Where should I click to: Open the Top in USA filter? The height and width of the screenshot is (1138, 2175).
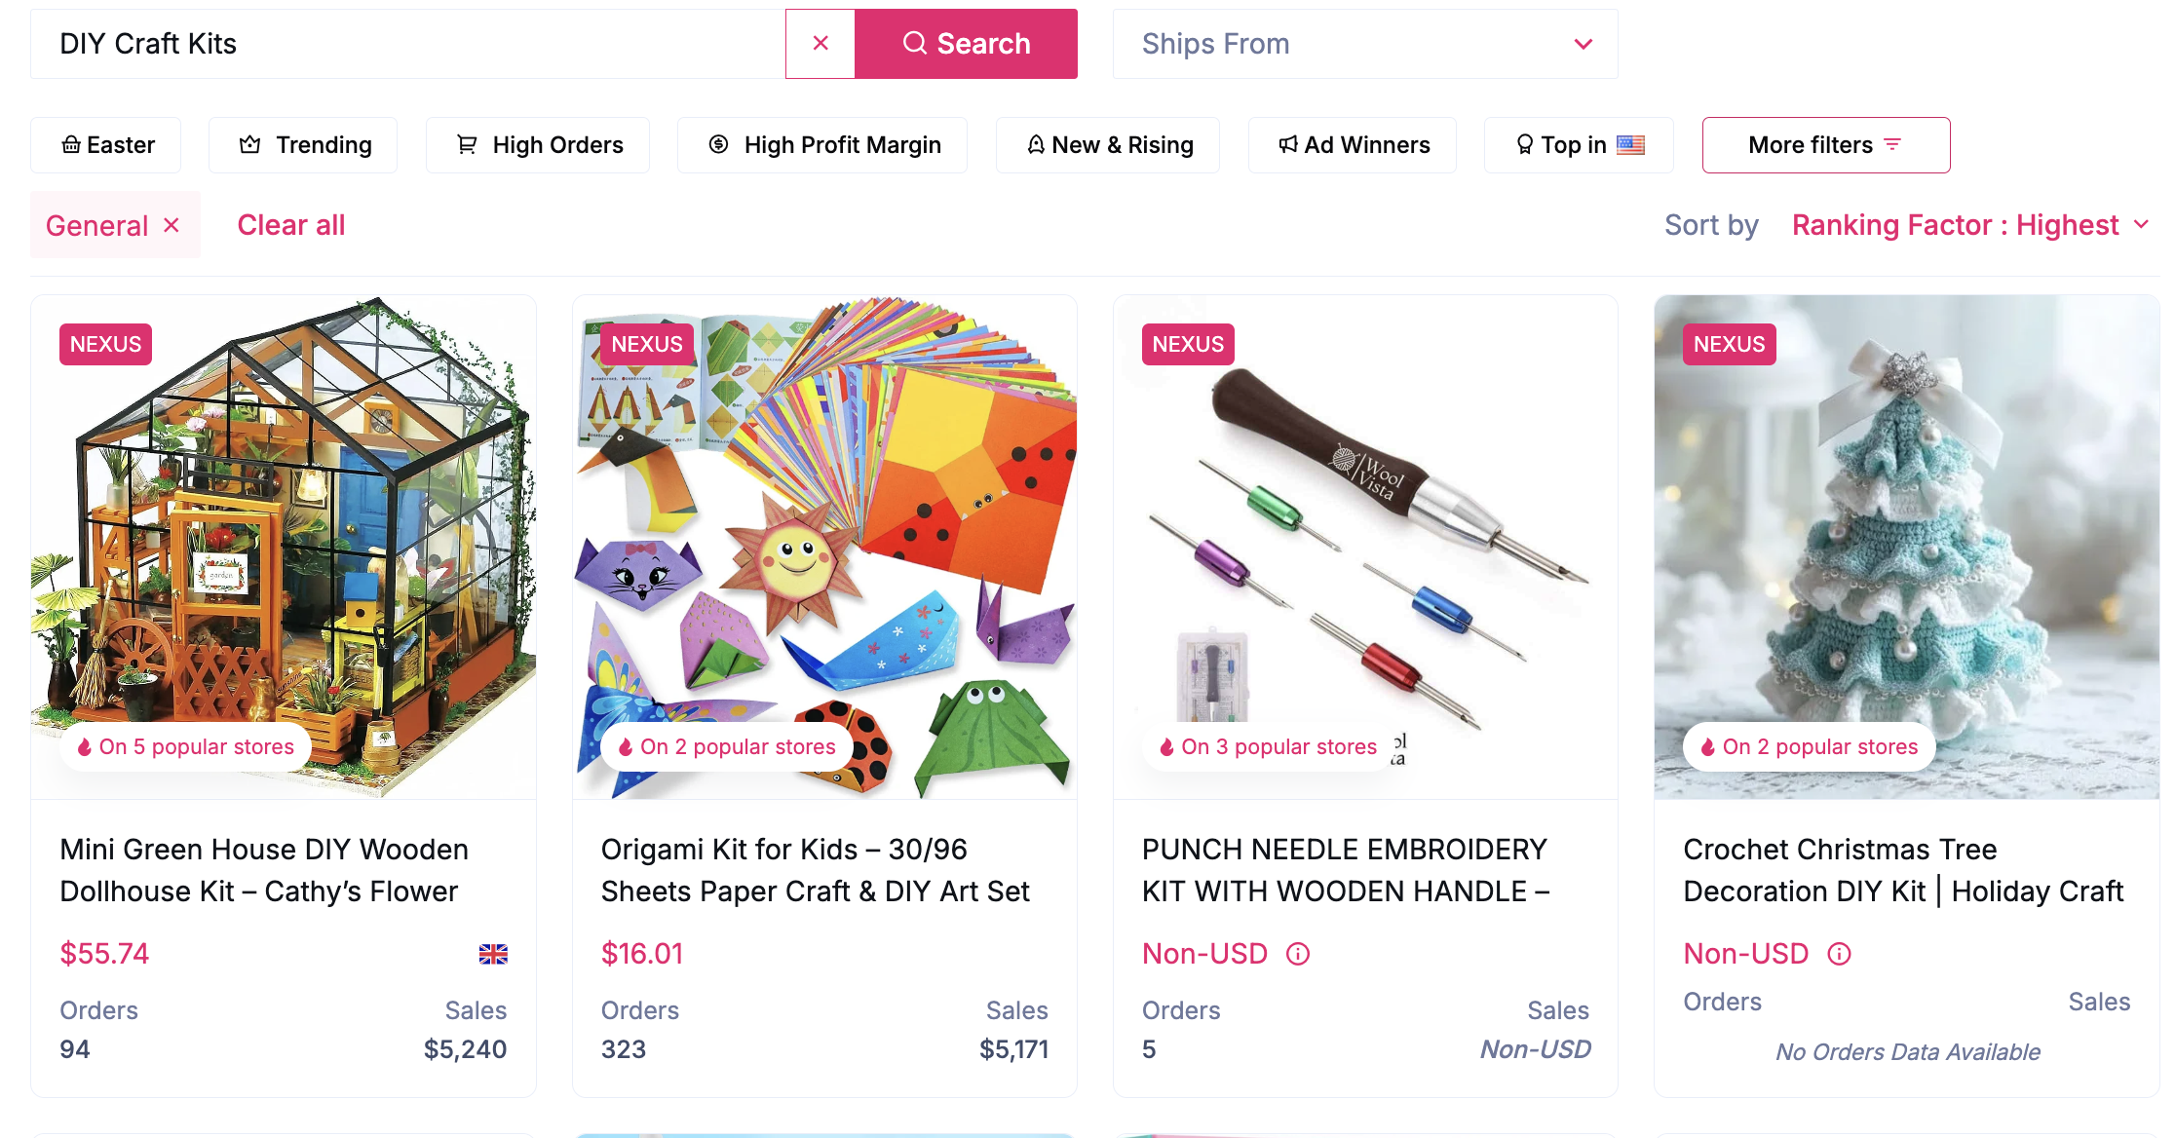click(1578, 144)
